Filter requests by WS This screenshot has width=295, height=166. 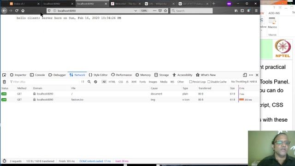pos(172,82)
